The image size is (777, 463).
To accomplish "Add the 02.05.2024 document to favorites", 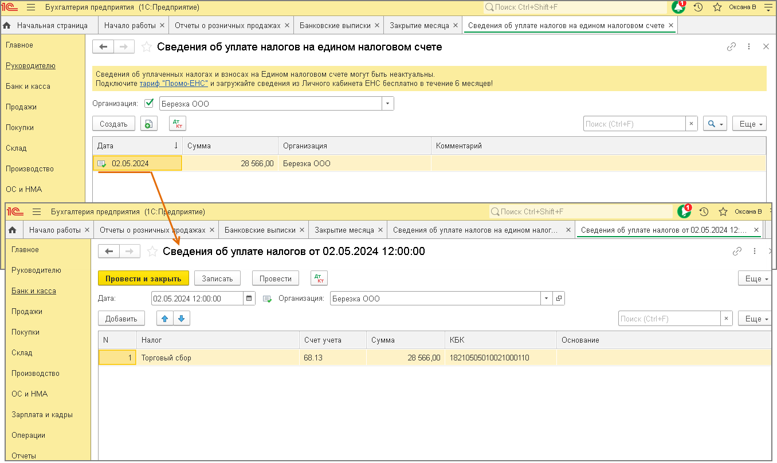I will tap(152, 251).
